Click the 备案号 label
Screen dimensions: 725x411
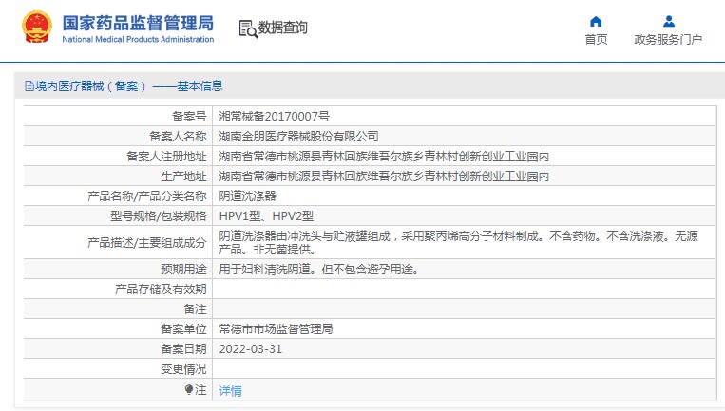pos(189,117)
